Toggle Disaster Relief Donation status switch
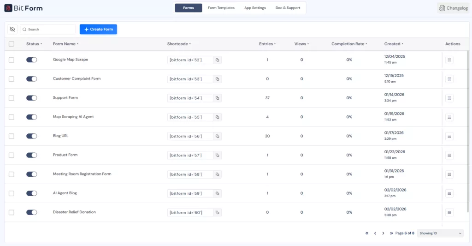 pos(32,212)
